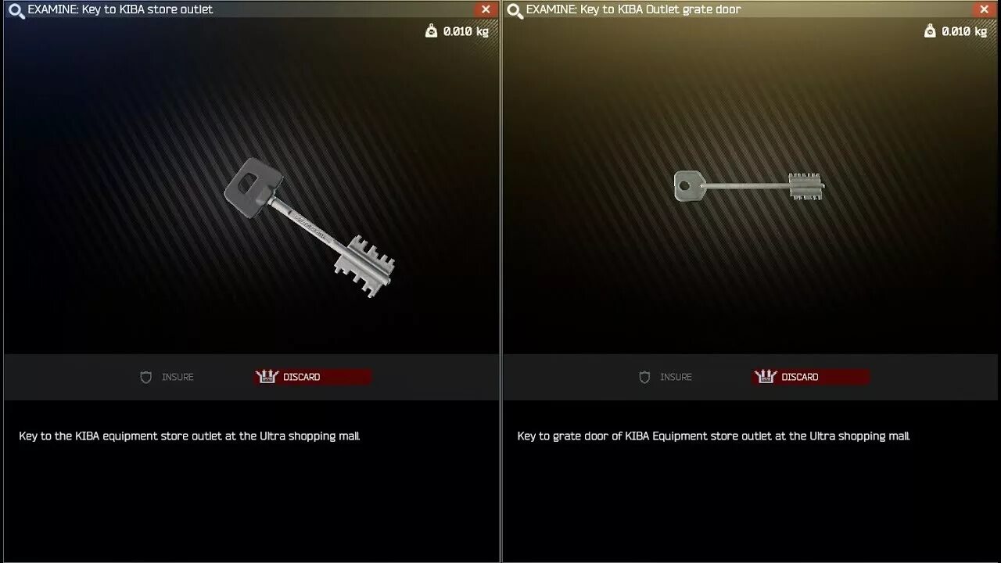Click the dark-handled KIBA store key model
The width and height of the screenshot is (1001, 563).
point(310,228)
